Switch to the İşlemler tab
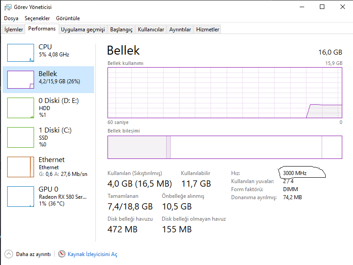This screenshot has width=353, height=265. [13, 30]
